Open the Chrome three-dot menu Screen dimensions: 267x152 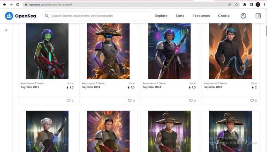[264, 5]
